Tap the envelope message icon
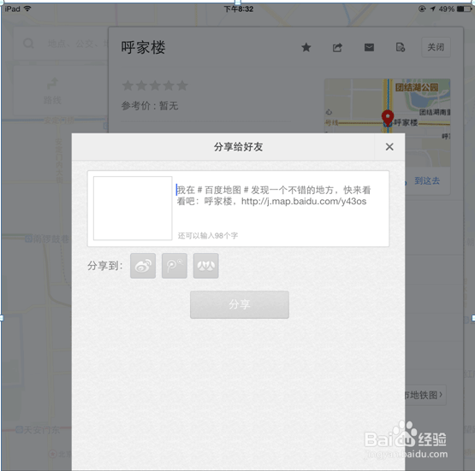 (x=369, y=47)
